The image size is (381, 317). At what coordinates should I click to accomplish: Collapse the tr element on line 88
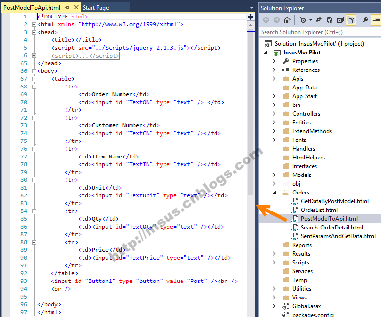coord(34,242)
